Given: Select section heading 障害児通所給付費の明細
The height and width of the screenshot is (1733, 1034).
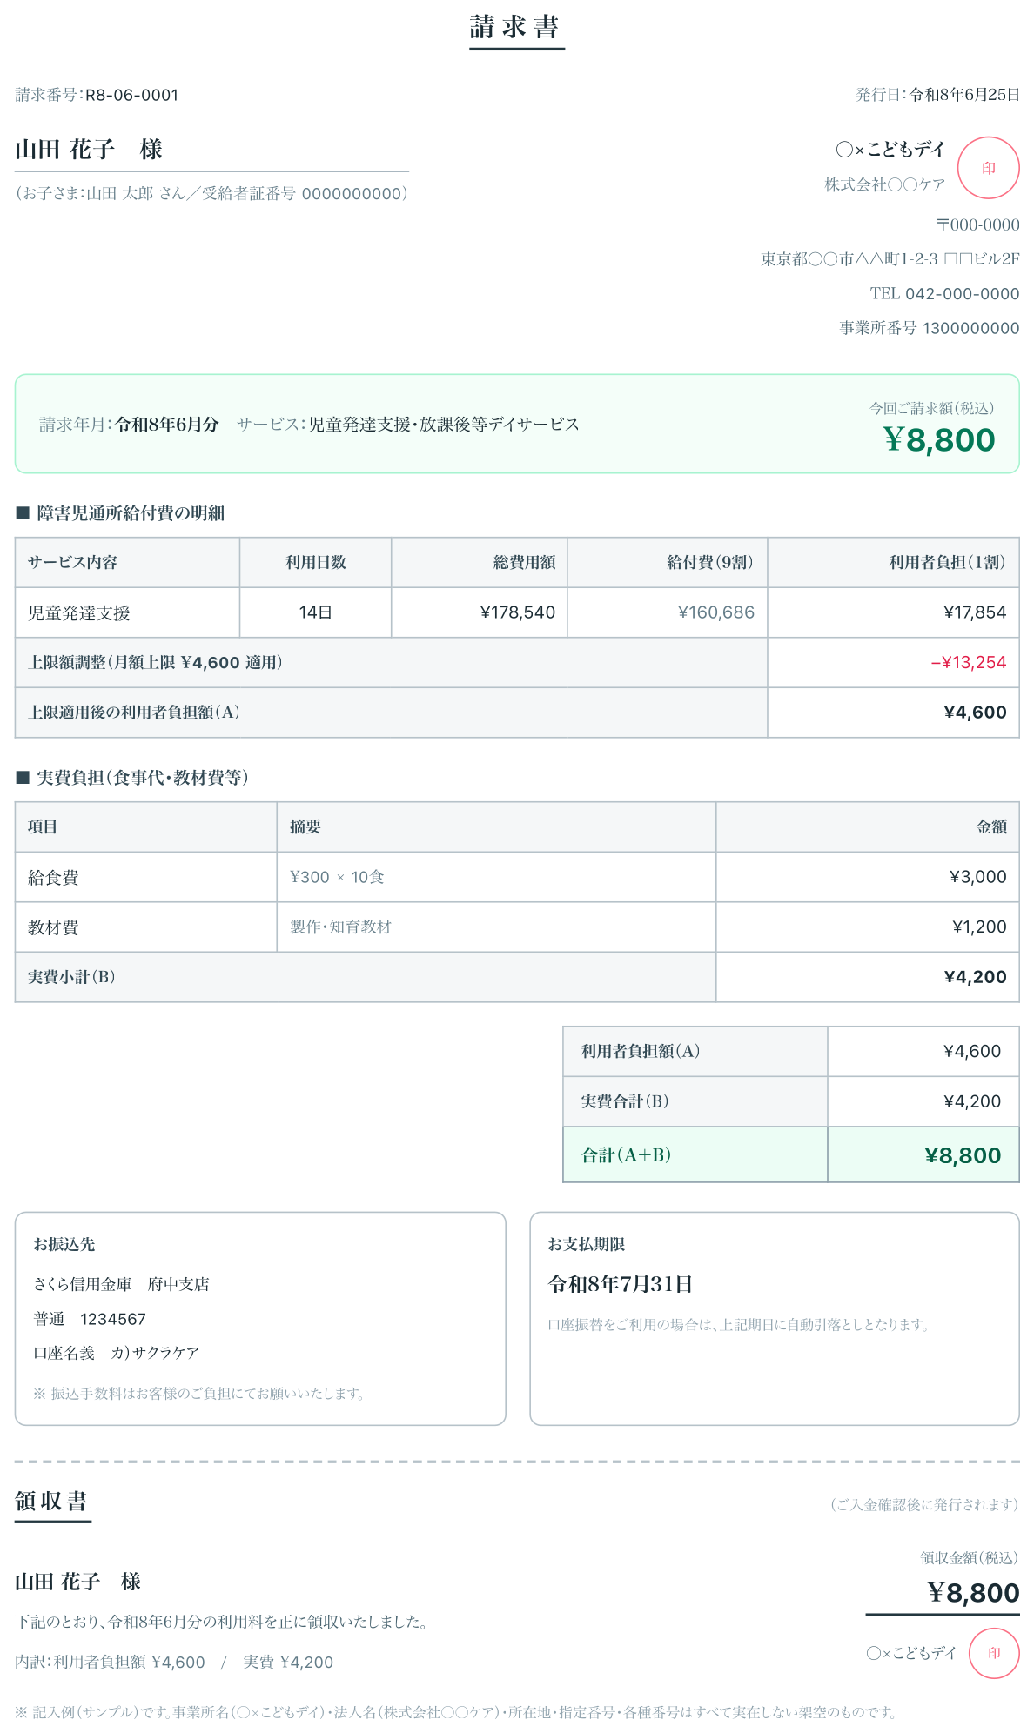Looking at the screenshot, I should (131, 513).
